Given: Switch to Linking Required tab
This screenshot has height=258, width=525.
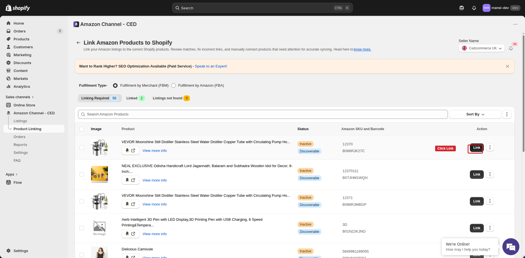Looking at the screenshot, I should (x=100, y=98).
